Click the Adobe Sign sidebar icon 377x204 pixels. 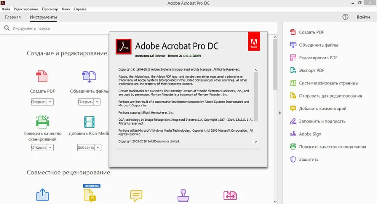point(293,134)
